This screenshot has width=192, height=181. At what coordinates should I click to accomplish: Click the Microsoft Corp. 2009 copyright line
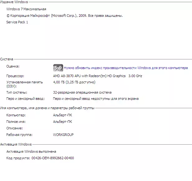click(x=64, y=16)
